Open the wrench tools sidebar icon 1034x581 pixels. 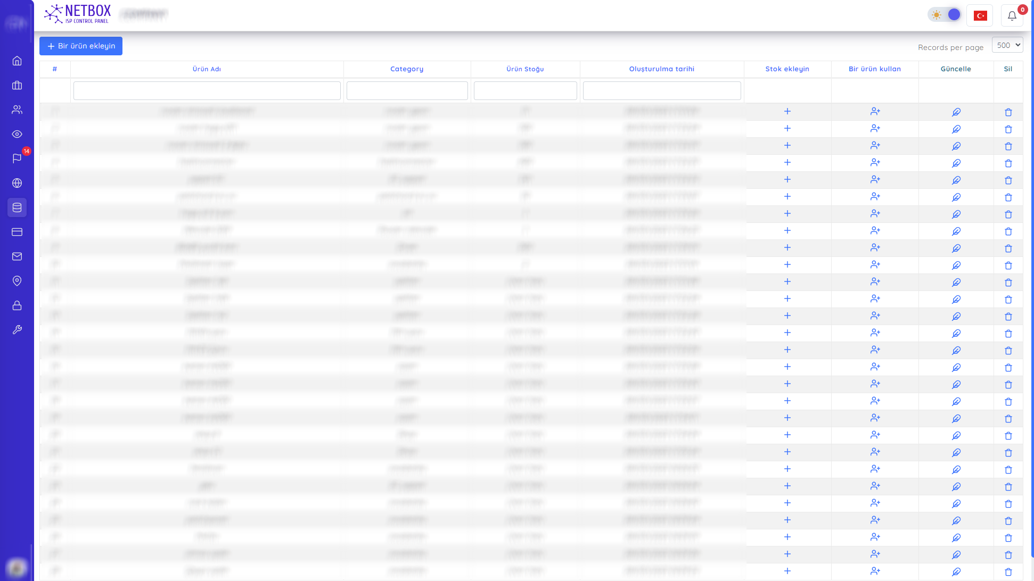coord(17,330)
